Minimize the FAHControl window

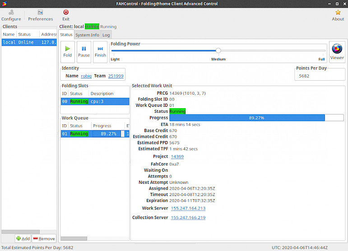pyautogui.click(x=329, y=4)
